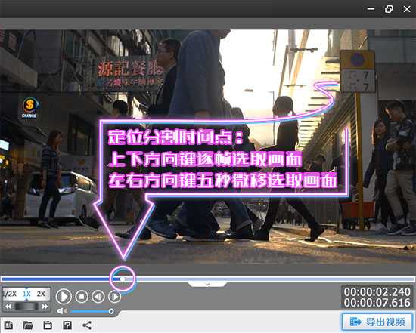Viewport: 416px width, 333px height.
Task: Click the share icon in the bottom toolbar
Action: (87, 325)
